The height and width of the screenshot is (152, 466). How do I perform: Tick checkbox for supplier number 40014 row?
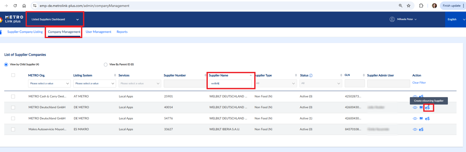(13, 107)
